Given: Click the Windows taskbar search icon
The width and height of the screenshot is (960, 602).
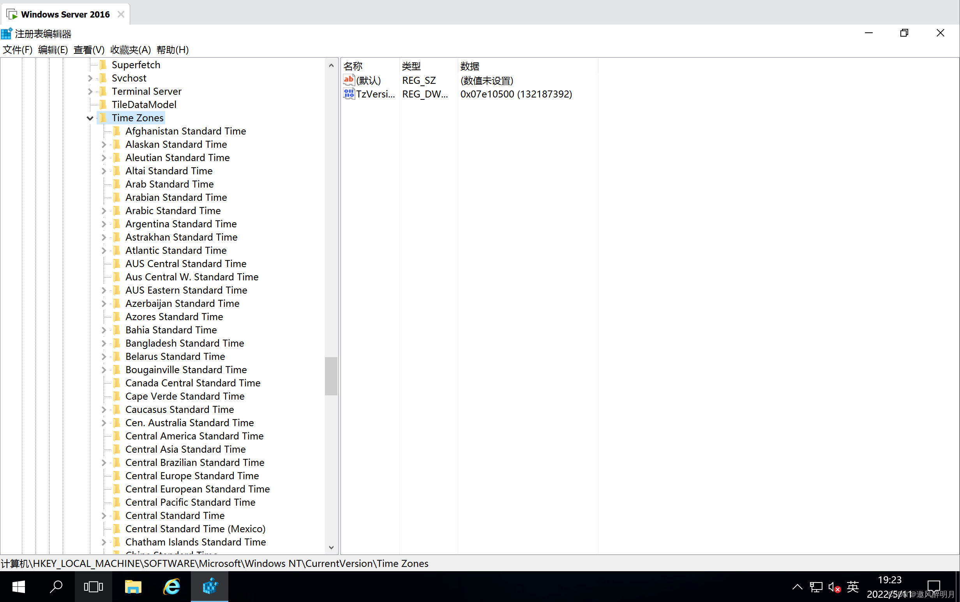Looking at the screenshot, I should click(57, 587).
